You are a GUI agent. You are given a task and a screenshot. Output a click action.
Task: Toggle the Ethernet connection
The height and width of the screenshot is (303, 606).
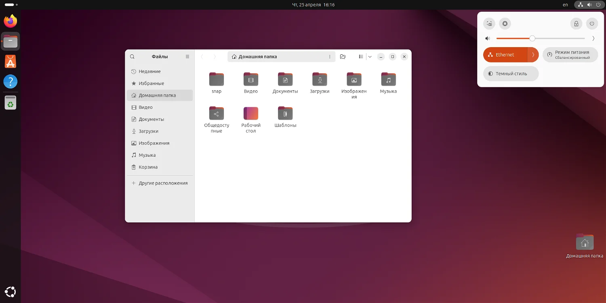(505, 55)
